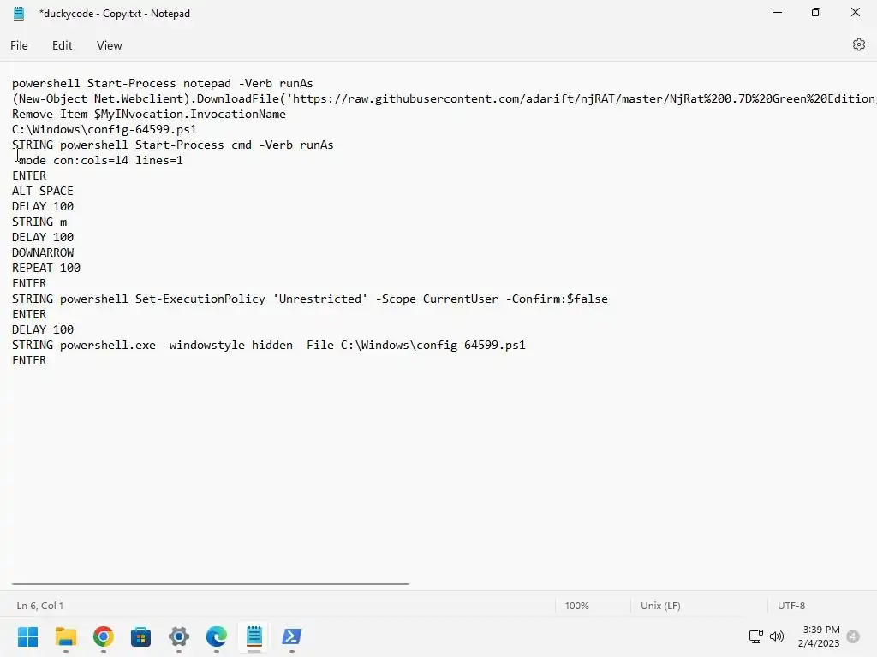The width and height of the screenshot is (877, 657).
Task: Launch Microsoft Edge from taskbar
Action: point(217,636)
